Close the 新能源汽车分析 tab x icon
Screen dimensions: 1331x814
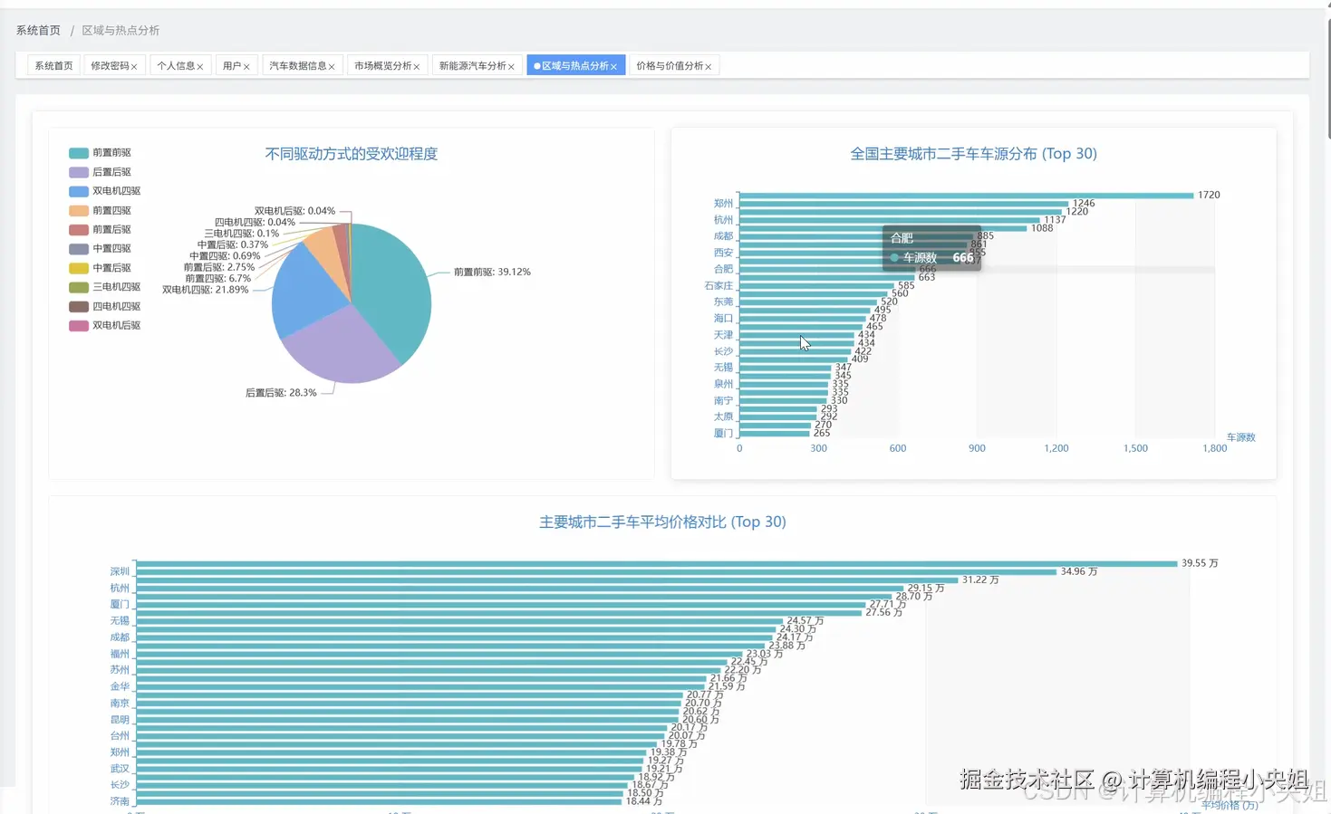[511, 67]
